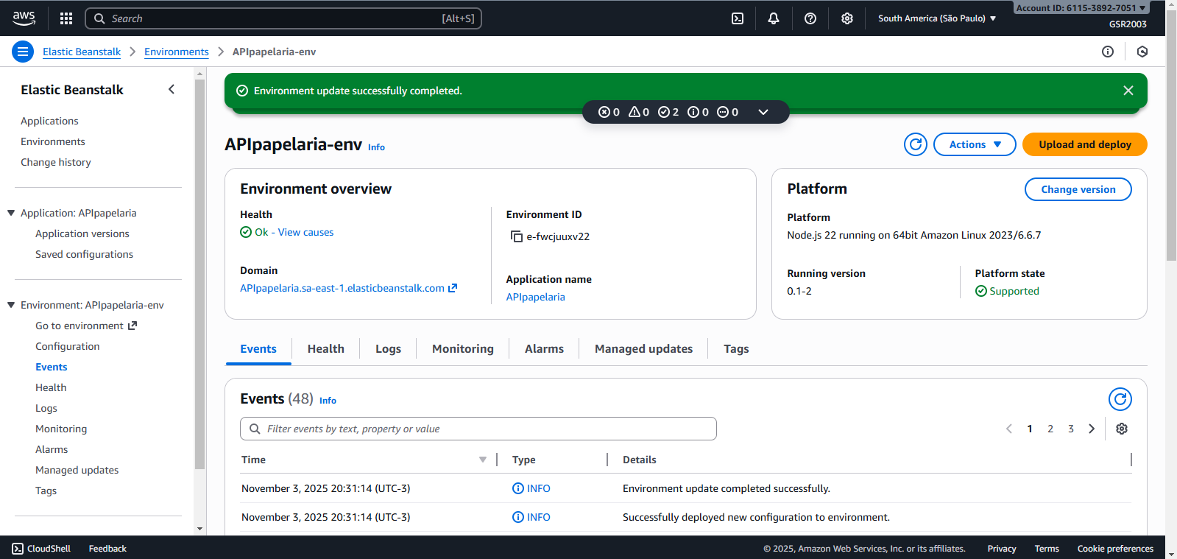
Task: Dismiss the green success banner
Action: (1128, 91)
